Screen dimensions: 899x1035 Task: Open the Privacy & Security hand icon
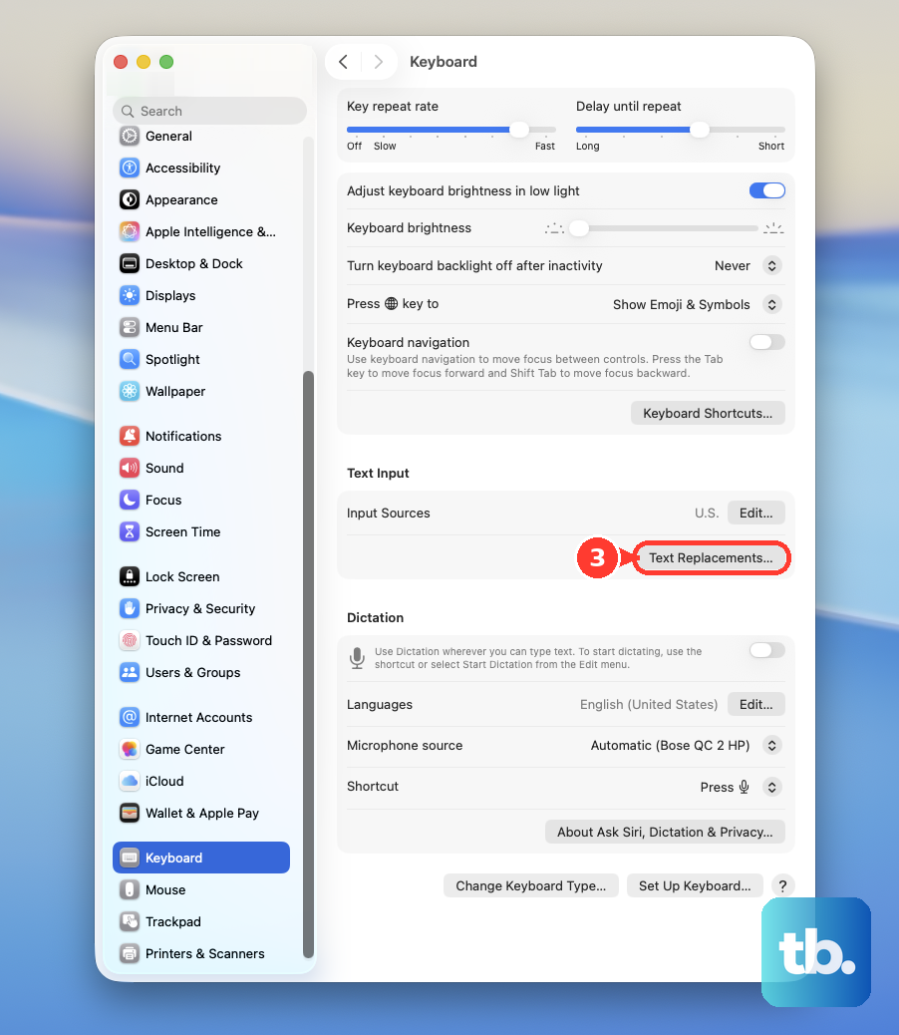[x=130, y=608]
